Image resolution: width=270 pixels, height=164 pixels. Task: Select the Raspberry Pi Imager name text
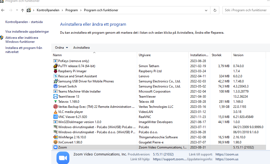coord(72,71)
